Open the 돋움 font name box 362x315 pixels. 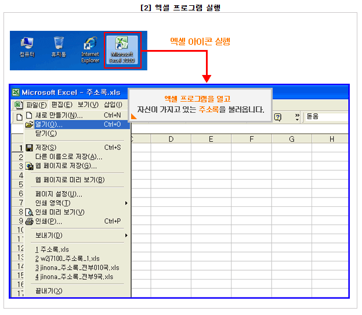[x=327, y=116]
